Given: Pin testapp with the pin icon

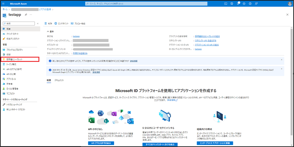Looking at the screenshot, I should [26, 15].
